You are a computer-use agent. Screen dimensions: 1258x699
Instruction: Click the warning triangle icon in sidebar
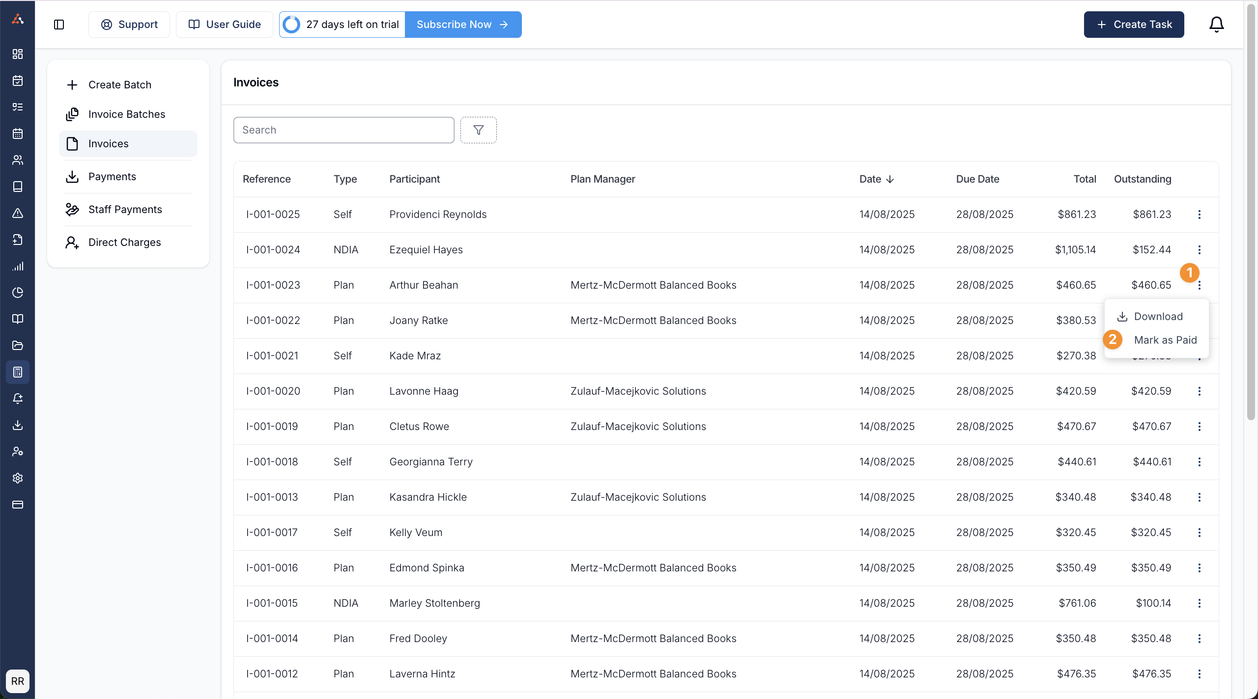coord(18,213)
